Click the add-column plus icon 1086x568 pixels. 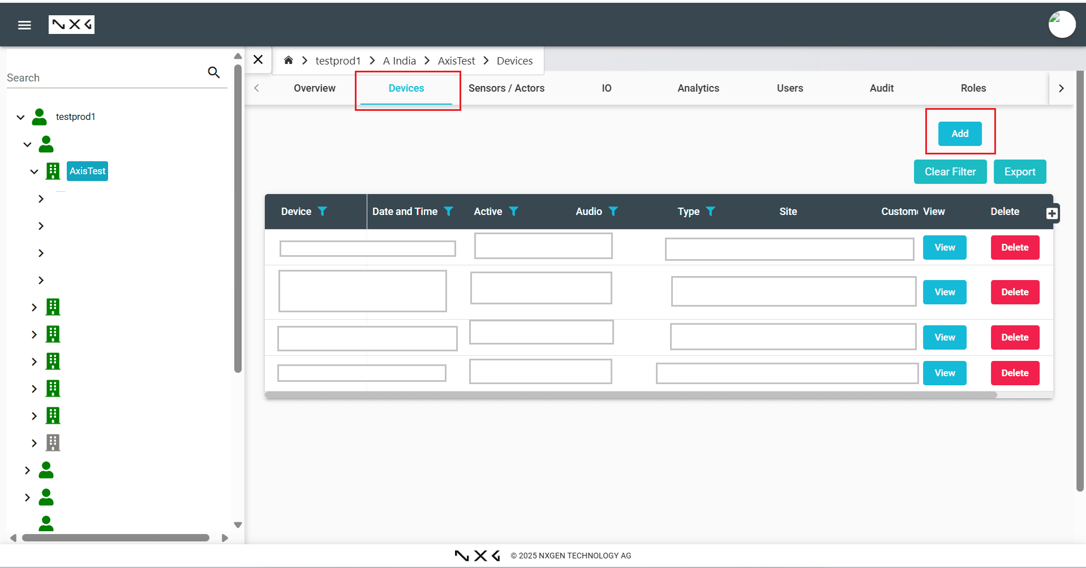click(1051, 213)
